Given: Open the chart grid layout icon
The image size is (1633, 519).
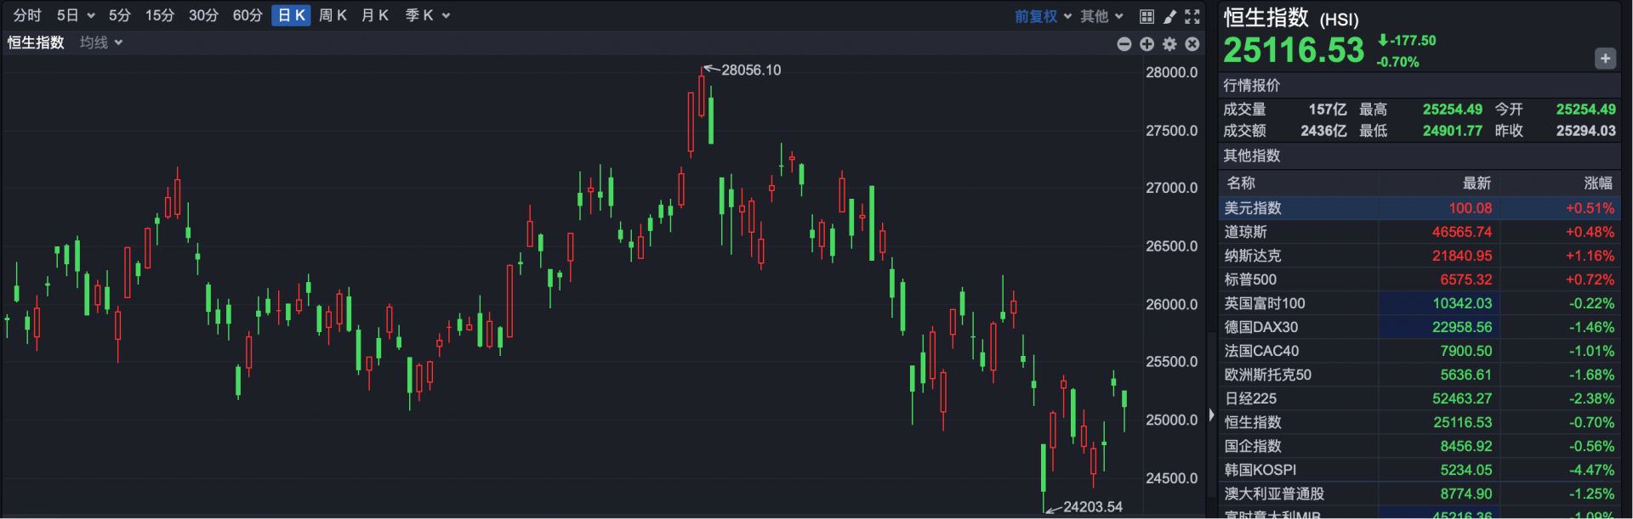Looking at the screenshot, I should (x=1147, y=16).
